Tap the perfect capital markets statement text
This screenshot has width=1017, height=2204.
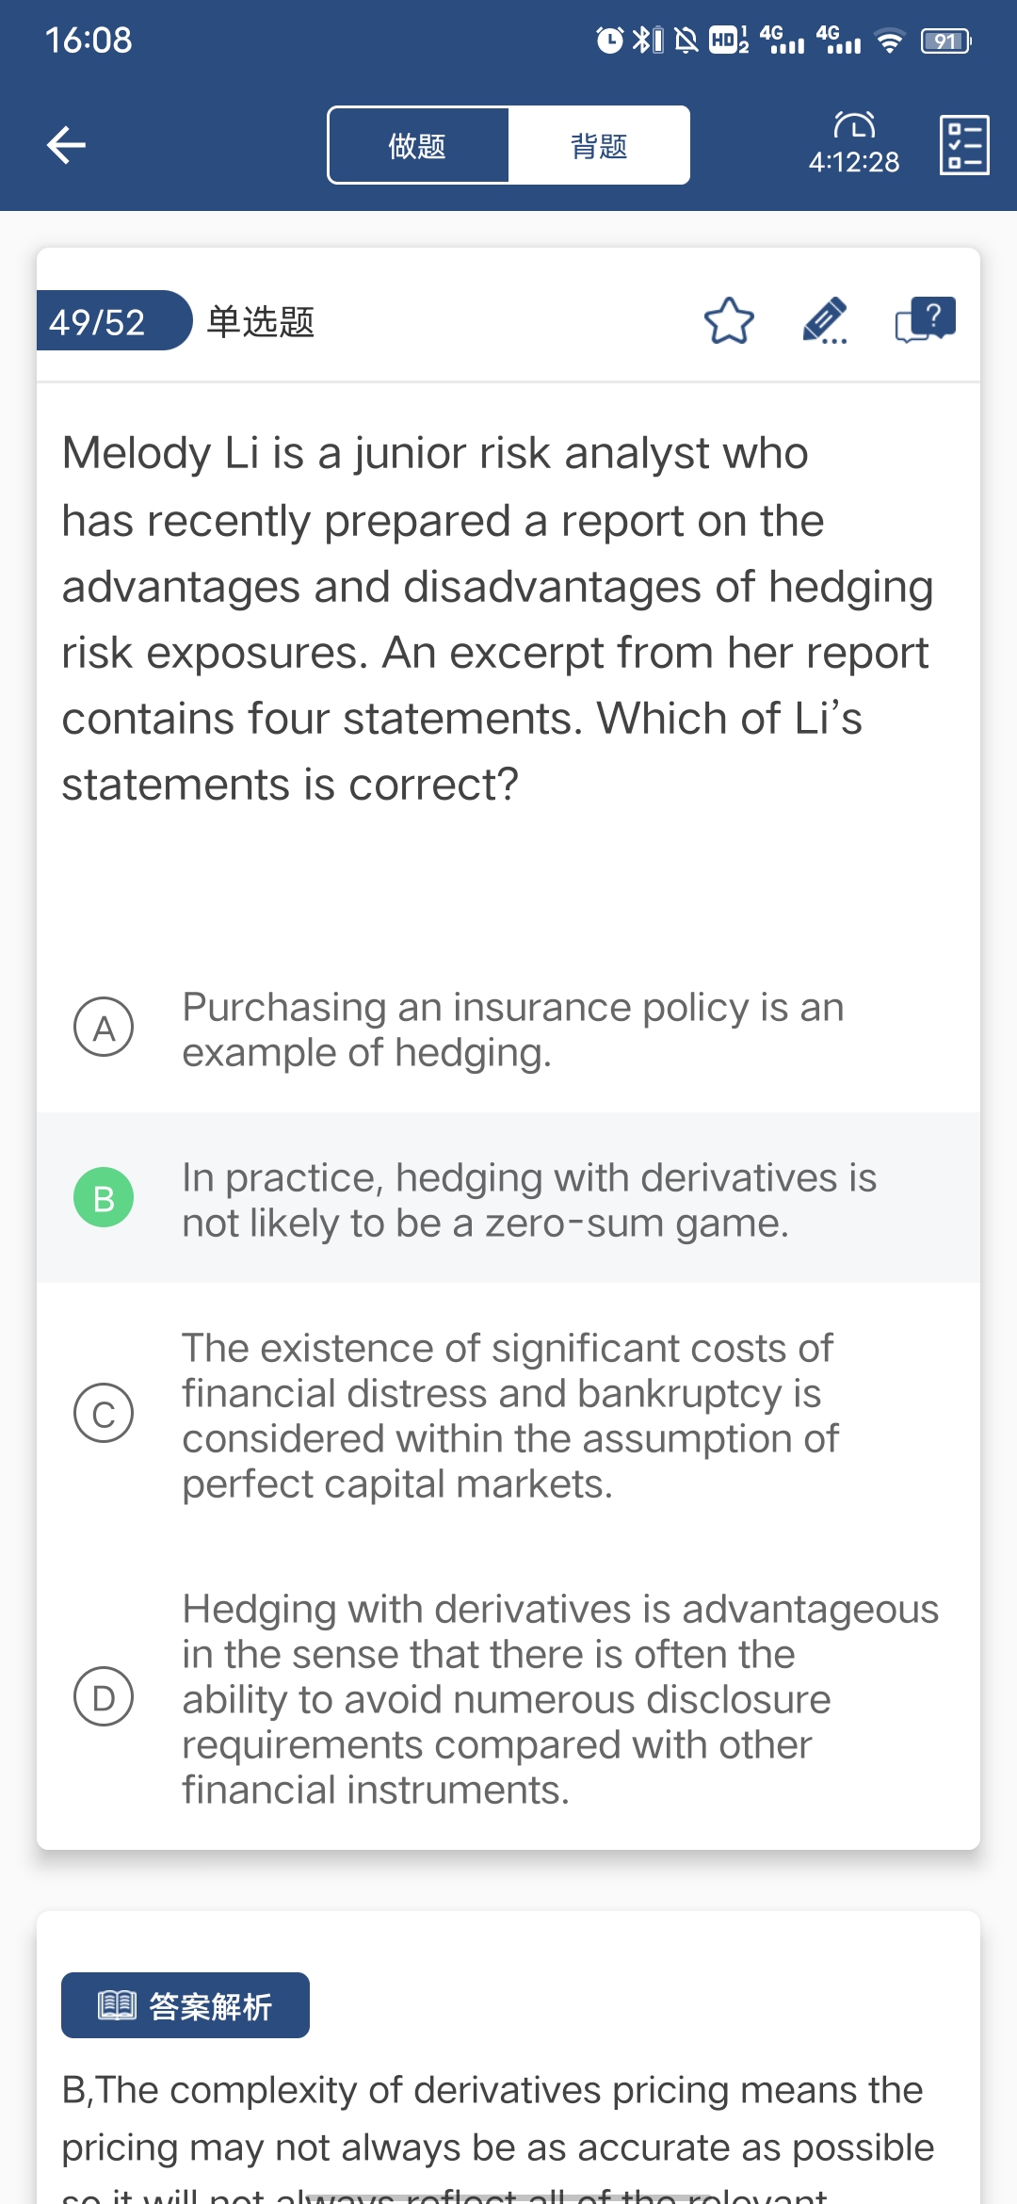(508, 1416)
